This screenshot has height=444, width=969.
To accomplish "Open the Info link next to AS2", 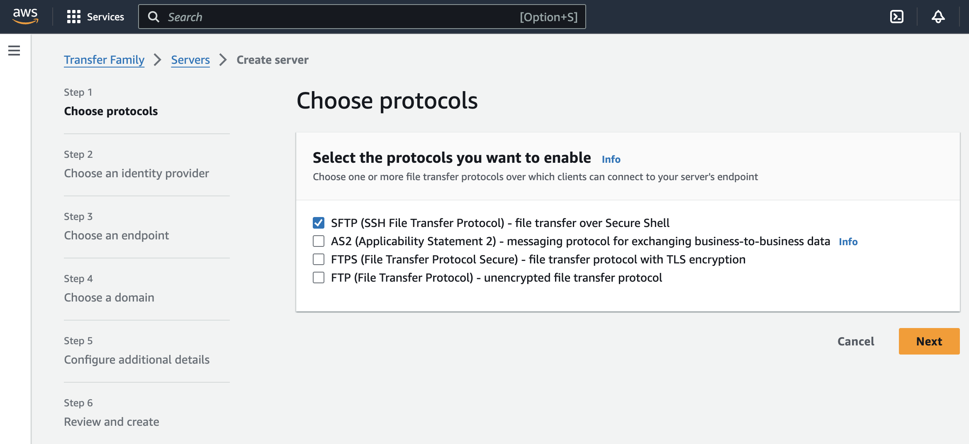I will tap(848, 242).
